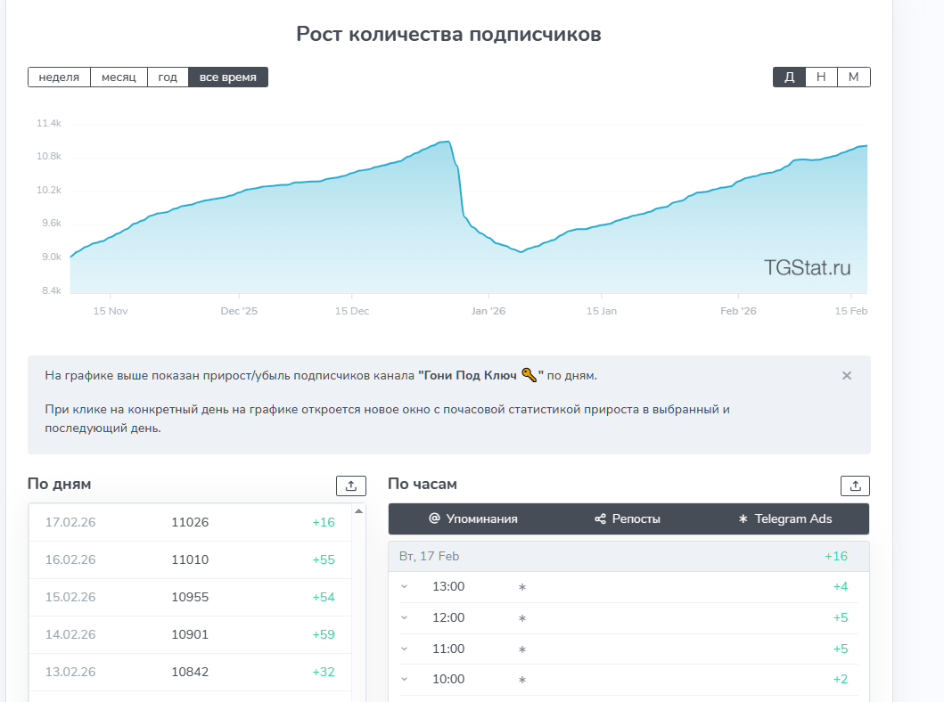The width and height of the screenshot is (944, 702).
Task: Switch chart granularity to М (monthly)
Action: click(x=853, y=77)
